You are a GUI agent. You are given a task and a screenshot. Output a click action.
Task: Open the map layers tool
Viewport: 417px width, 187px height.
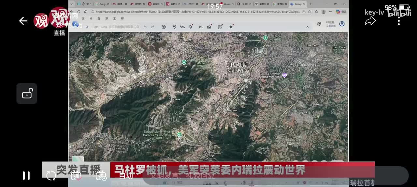click(191, 27)
